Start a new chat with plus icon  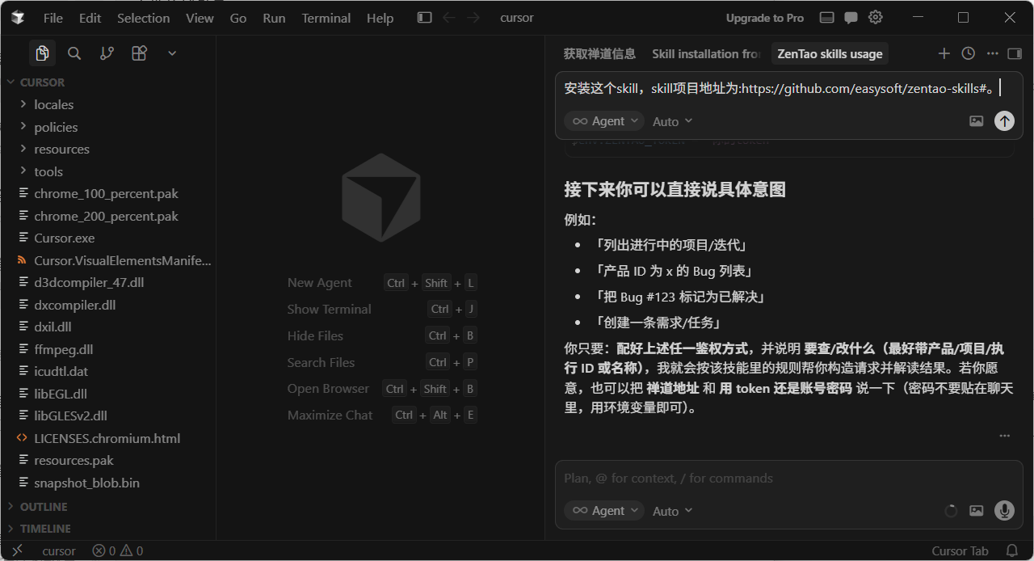pos(944,53)
